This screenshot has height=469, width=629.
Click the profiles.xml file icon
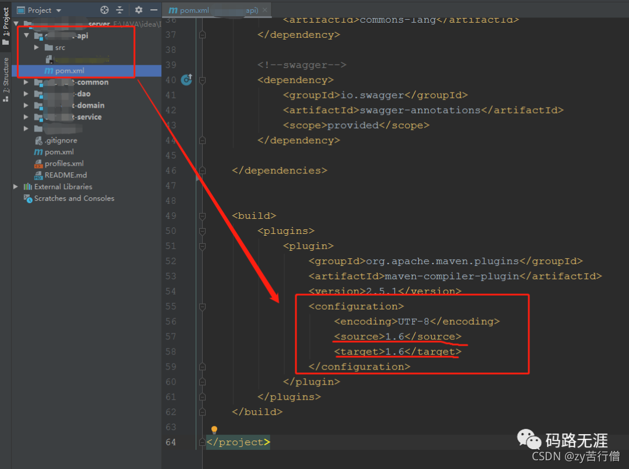point(38,164)
